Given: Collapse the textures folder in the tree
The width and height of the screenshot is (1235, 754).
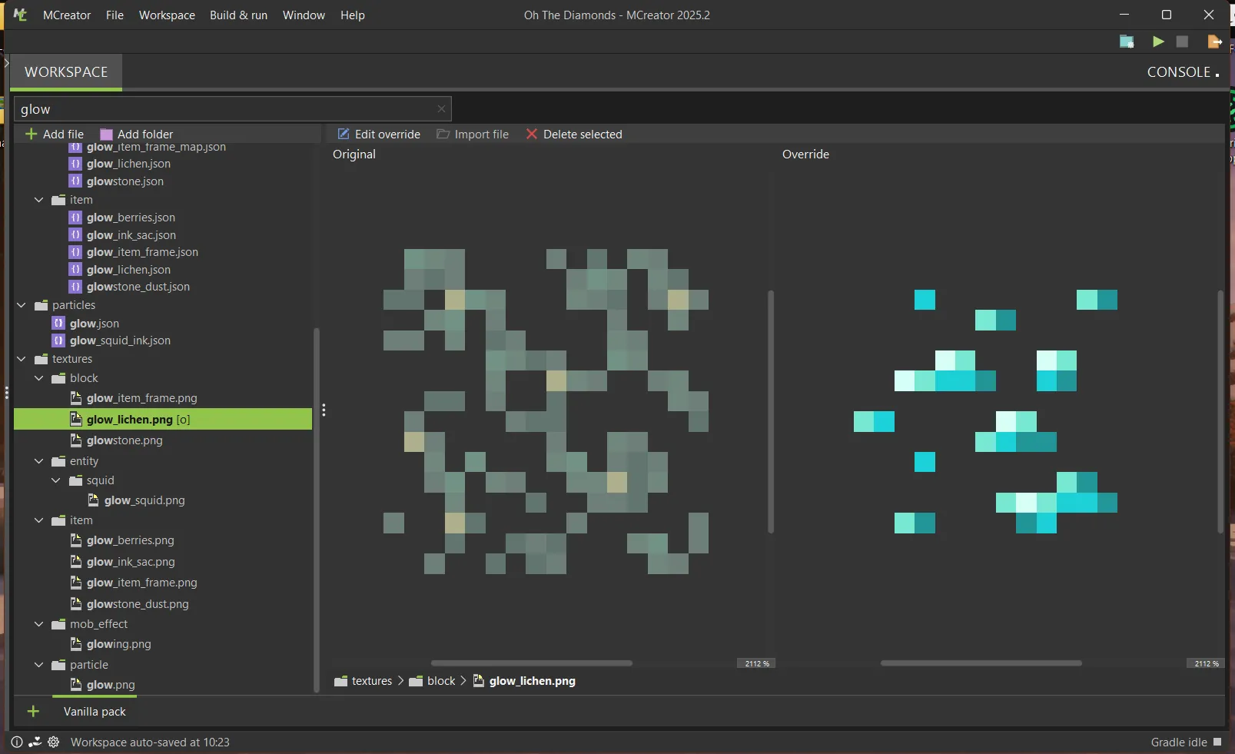Looking at the screenshot, I should coord(22,359).
